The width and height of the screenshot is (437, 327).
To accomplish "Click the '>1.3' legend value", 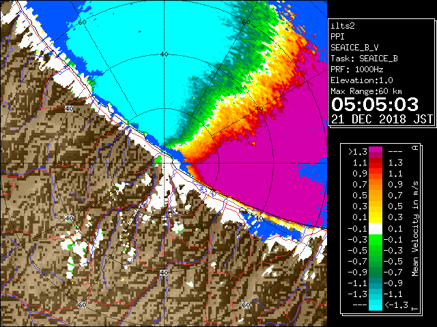I will 357,152.
